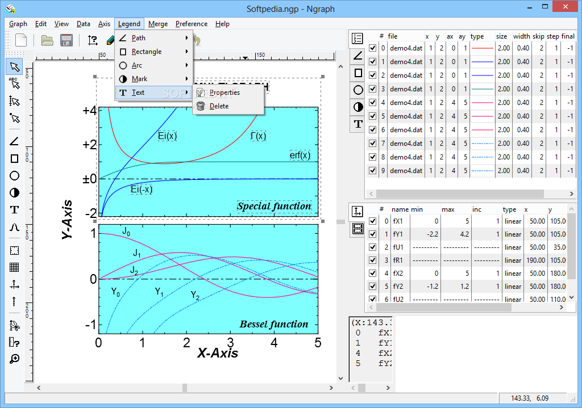Click the 'min' column header in axis list
Screen dimensions: 582x408
[417, 209]
